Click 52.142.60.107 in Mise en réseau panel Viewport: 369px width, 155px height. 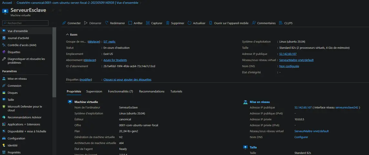tap(303, 107)
